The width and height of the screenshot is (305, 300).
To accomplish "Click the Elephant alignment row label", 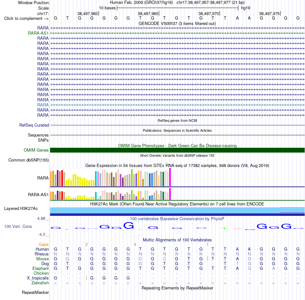I will [x=40, y=268].
